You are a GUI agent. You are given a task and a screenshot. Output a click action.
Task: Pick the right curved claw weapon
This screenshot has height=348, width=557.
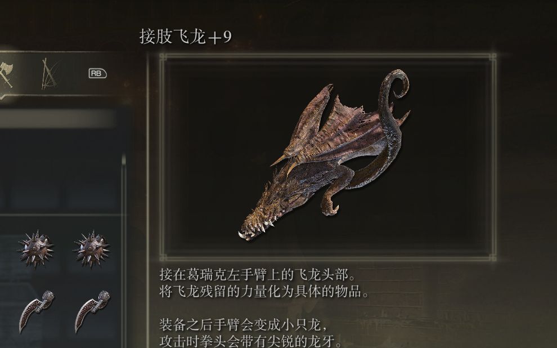click(x=92, y=311)
